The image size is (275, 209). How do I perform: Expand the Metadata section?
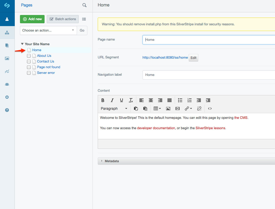click(x=186, y=161)
